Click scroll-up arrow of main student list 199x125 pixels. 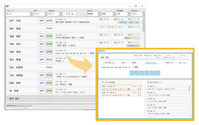point(143,18)
